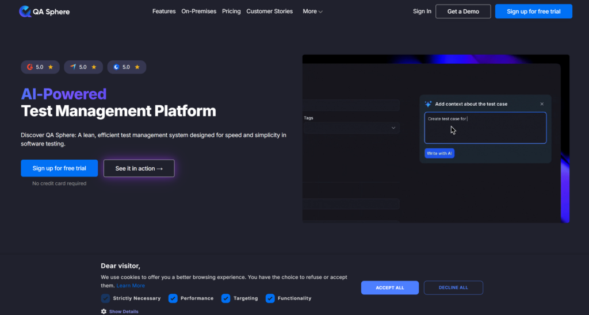Click the Show Details gear icon
589x315 pixels.
point(104,311)
